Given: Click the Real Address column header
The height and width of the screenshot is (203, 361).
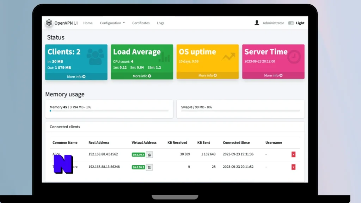Looking at the screenshot, I should [99, 142].
